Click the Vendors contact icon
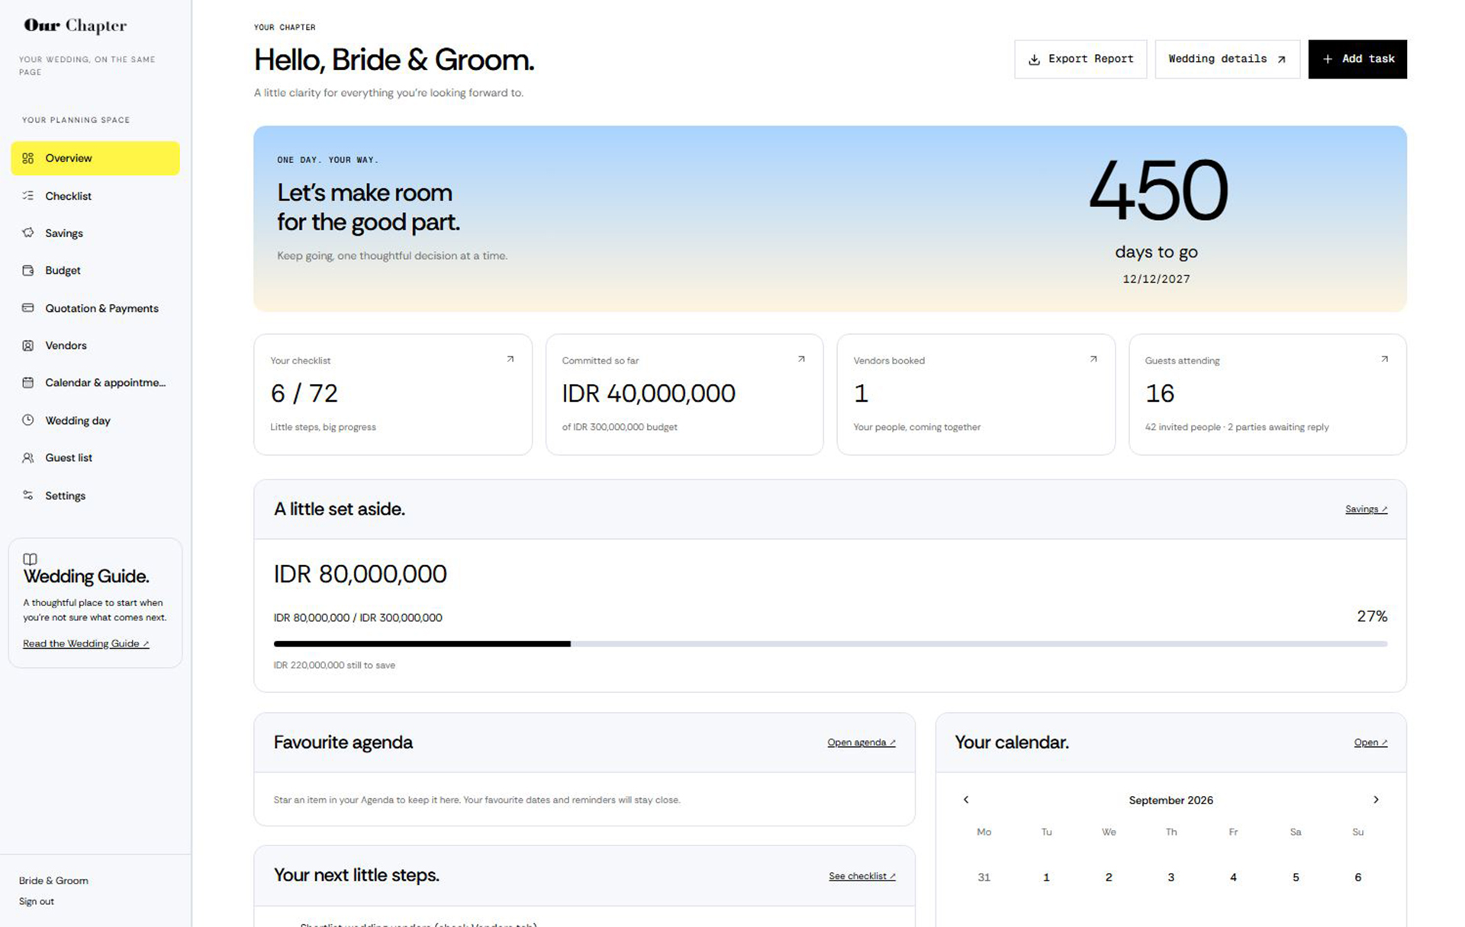 coord(28,345)
